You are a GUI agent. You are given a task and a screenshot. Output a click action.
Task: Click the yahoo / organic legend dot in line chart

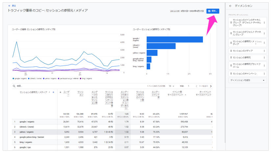coord(44,79)
